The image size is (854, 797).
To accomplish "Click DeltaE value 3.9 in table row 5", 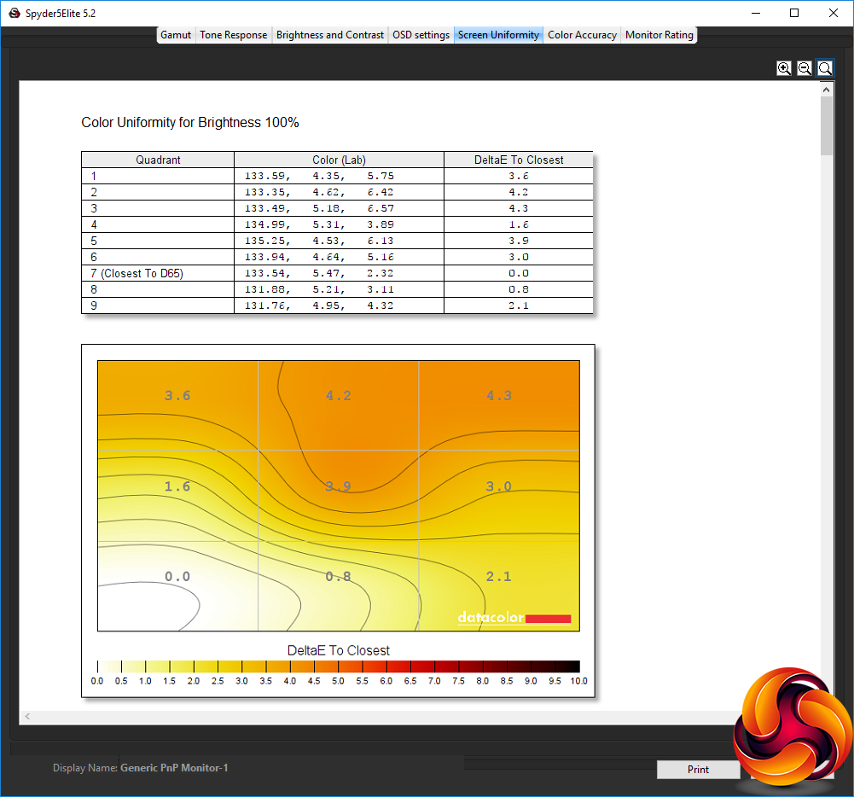I will [519, 241].
